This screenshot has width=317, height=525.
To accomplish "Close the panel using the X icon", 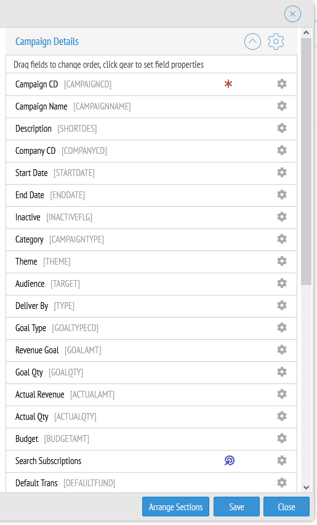I will coord(292,14).
